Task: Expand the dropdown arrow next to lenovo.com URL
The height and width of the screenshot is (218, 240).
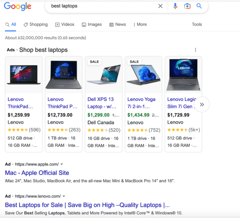Action: pos(64,196)
